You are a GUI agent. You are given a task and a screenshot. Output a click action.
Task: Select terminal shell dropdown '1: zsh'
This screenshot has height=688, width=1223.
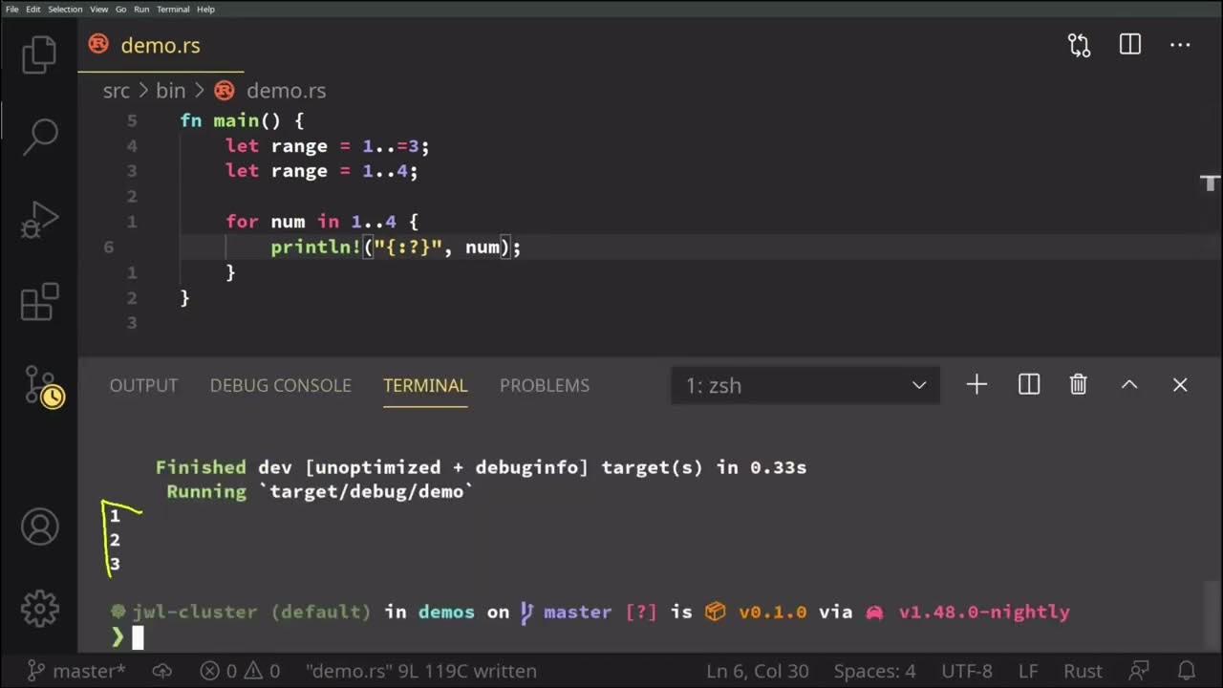coord(805,385)
